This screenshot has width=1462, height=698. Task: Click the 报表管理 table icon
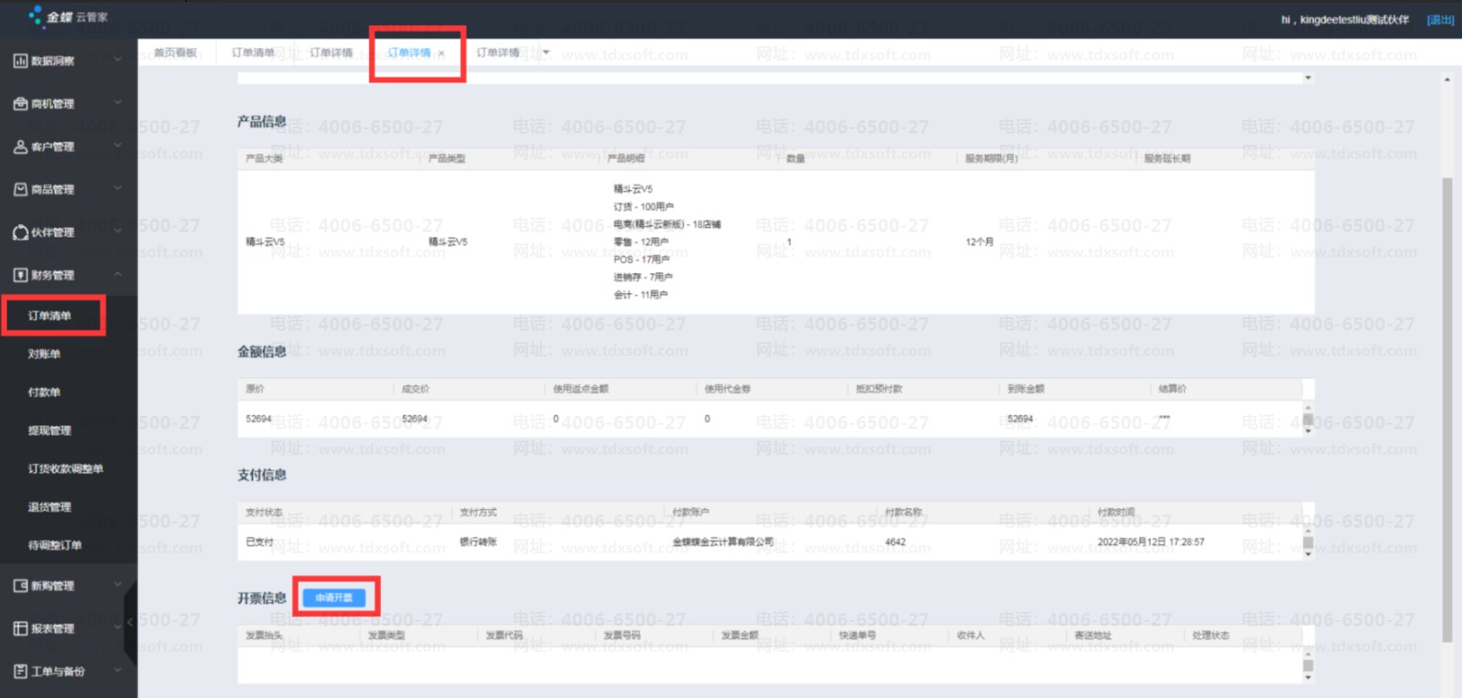[20, 629]
